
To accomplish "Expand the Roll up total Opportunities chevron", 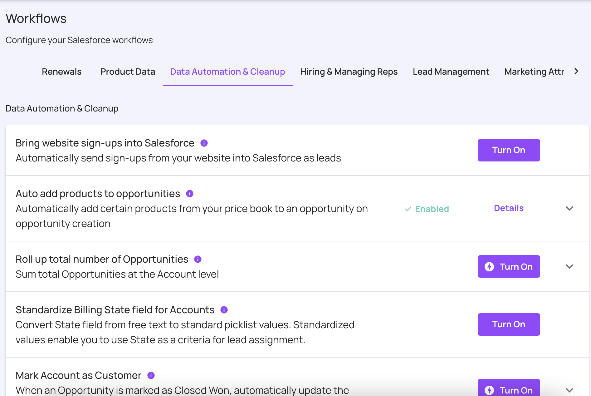I will pos(569,266).
